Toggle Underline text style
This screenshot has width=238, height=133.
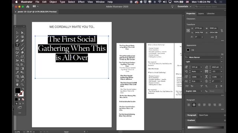coord(216,86)
